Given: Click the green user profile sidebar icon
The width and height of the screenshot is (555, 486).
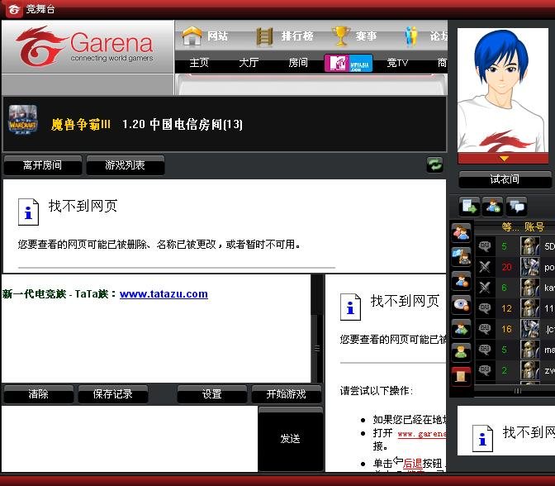Looking at the screenshot, I should coord(461,352).
